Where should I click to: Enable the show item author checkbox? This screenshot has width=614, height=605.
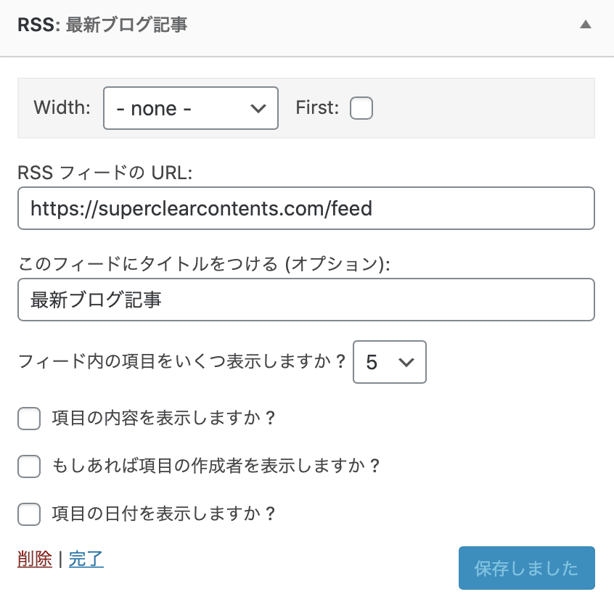pos(29,466)
